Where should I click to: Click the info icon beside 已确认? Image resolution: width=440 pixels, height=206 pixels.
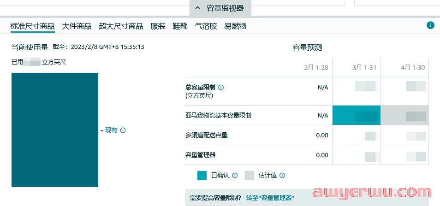click(x=235, y=176)
